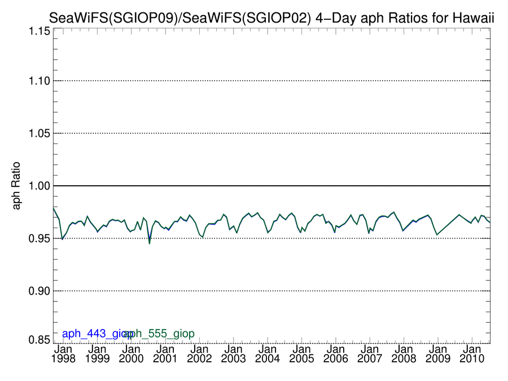The height and width of the screenshot is (381, 508).
Task: Click the Jan 1998 x-axis label
Action: 63,354
